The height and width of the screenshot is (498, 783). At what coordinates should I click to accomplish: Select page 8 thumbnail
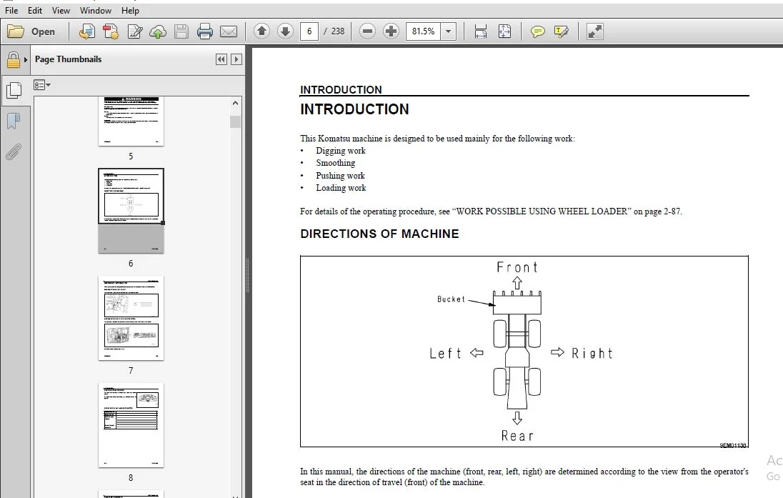coord(131,425)
